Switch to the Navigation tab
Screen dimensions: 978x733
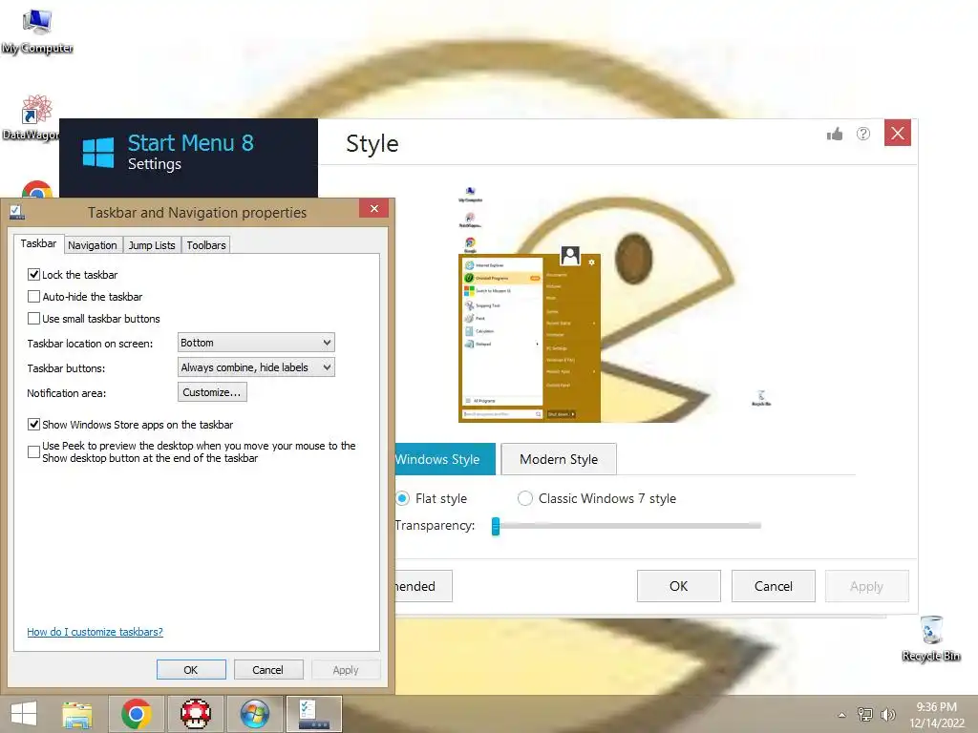(93, 245)
